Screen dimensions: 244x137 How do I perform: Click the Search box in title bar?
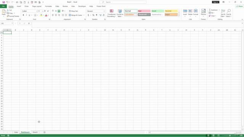click(123, 2)
